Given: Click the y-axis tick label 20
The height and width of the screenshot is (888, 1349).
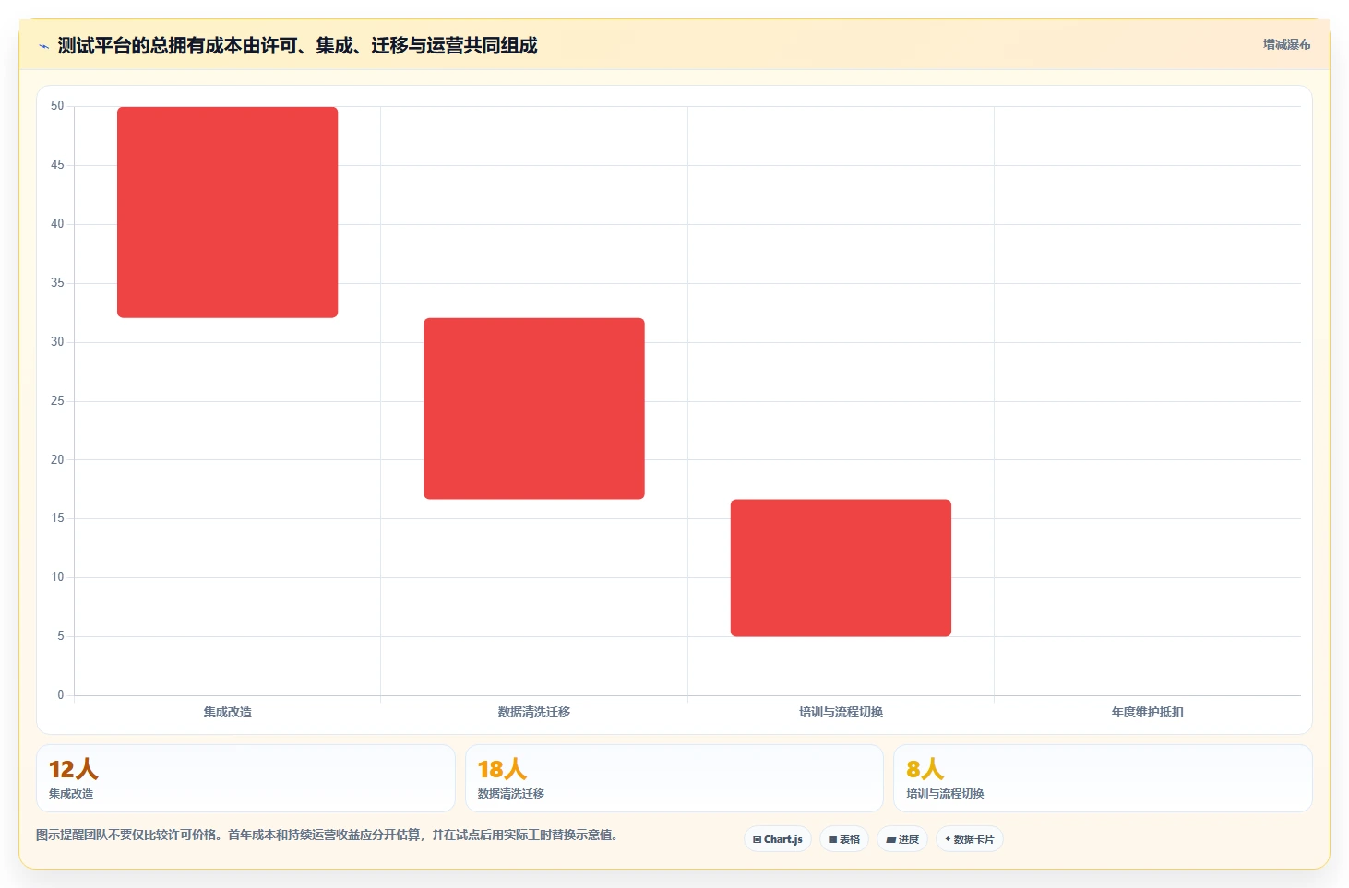Looking at the screenshot, I should [x=57, y=459].
